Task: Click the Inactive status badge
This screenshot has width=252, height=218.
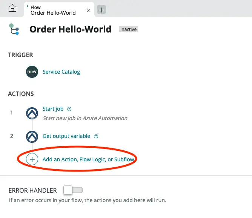Action: click(128, 29)
